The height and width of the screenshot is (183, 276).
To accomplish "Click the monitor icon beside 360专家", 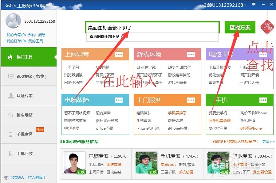I will (x=11, y=77).
